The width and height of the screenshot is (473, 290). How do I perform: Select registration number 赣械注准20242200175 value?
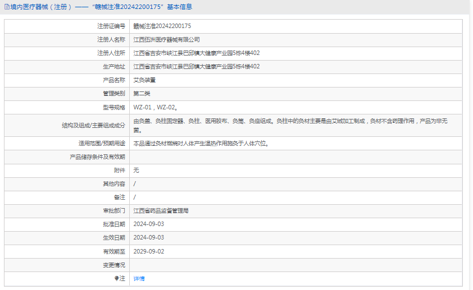point(162,26)
